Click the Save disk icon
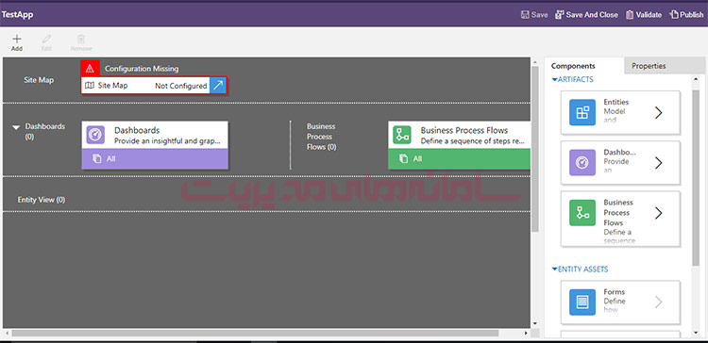 (x=525, y=14)
